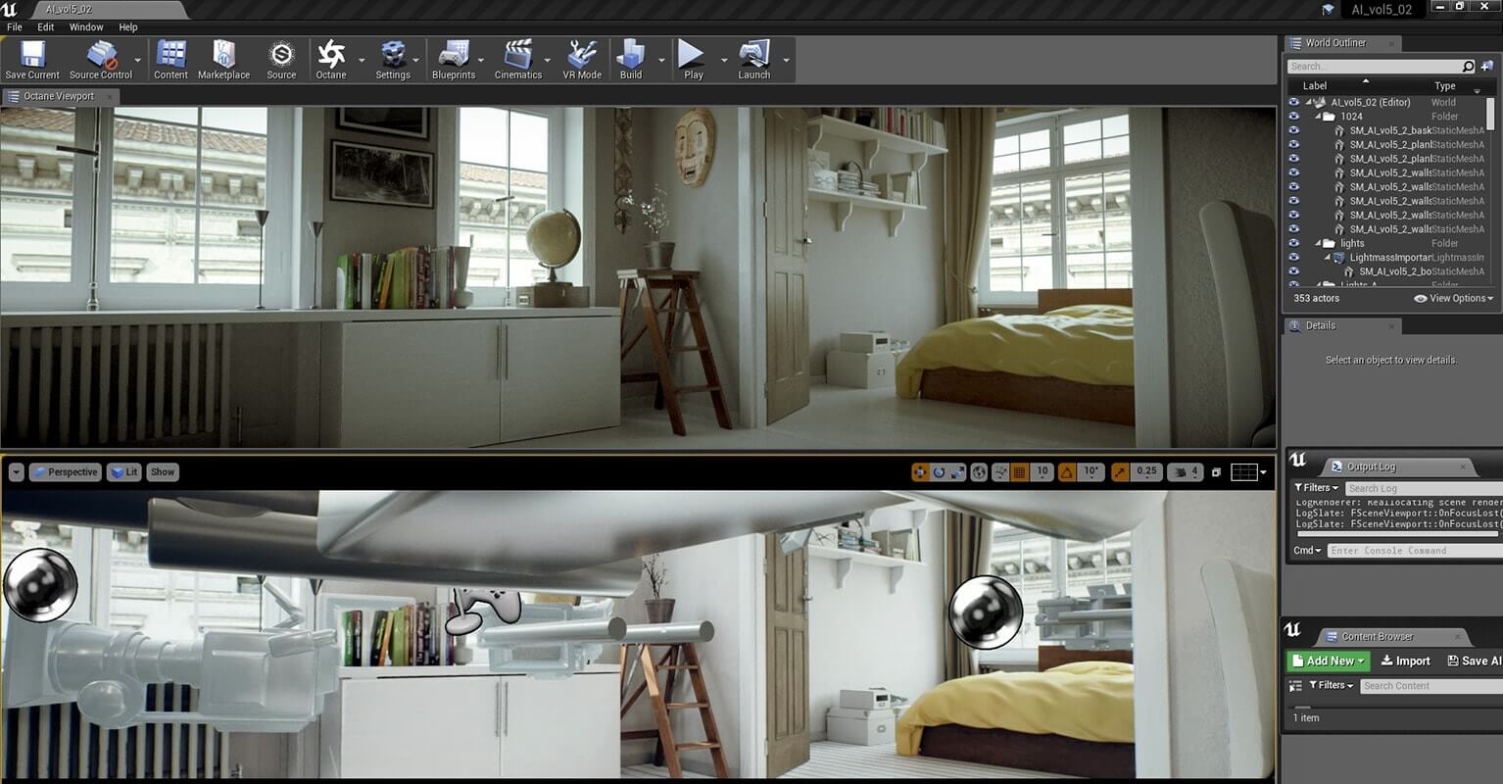Open the Window menu

86,27
